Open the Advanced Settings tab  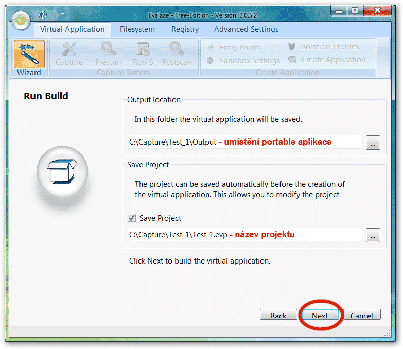(x=246, y=29)
